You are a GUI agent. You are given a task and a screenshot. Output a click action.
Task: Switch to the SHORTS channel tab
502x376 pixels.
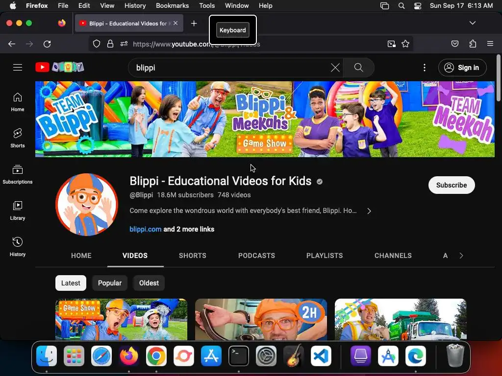192,256
